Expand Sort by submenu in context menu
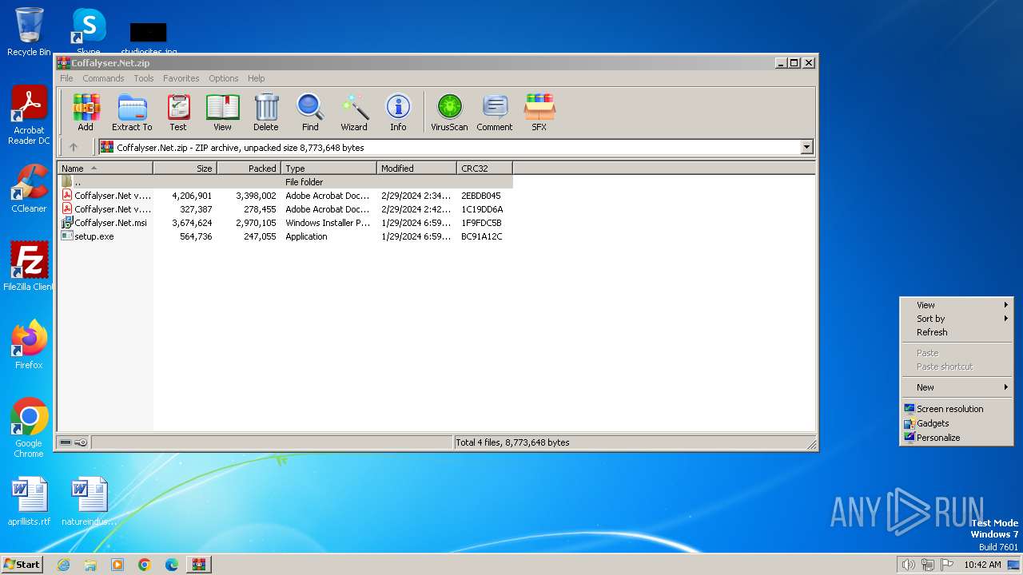Viewport: 1023px width, 575px height. pyautogui.click(x=957, y=319)
